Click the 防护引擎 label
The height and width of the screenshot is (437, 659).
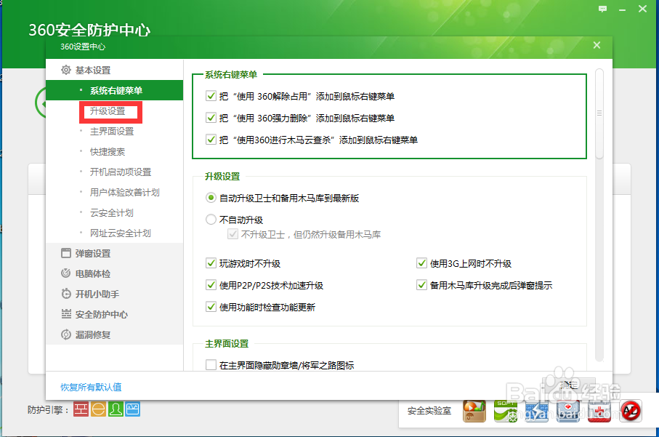(49, 409)
